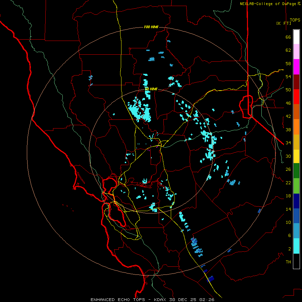
Task: Select the bright red legend swatch
Action: pos(296,97)
